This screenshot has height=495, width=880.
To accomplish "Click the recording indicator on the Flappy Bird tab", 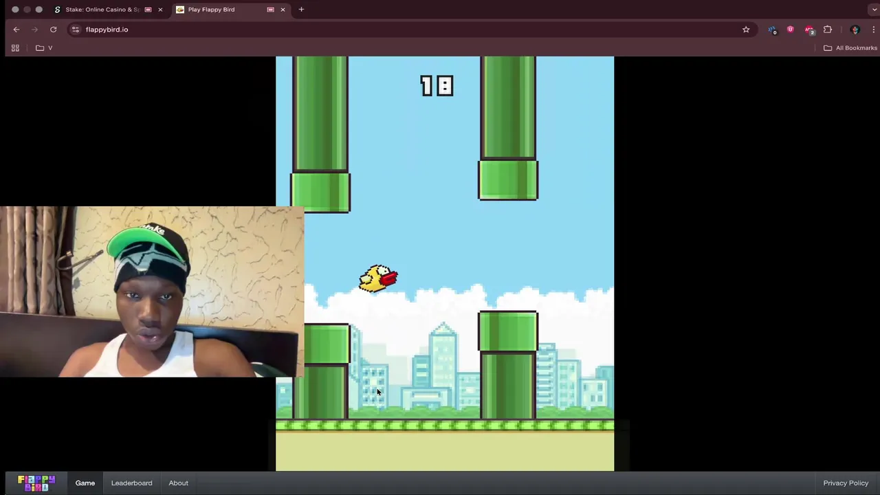I will [x=270, y=10].
